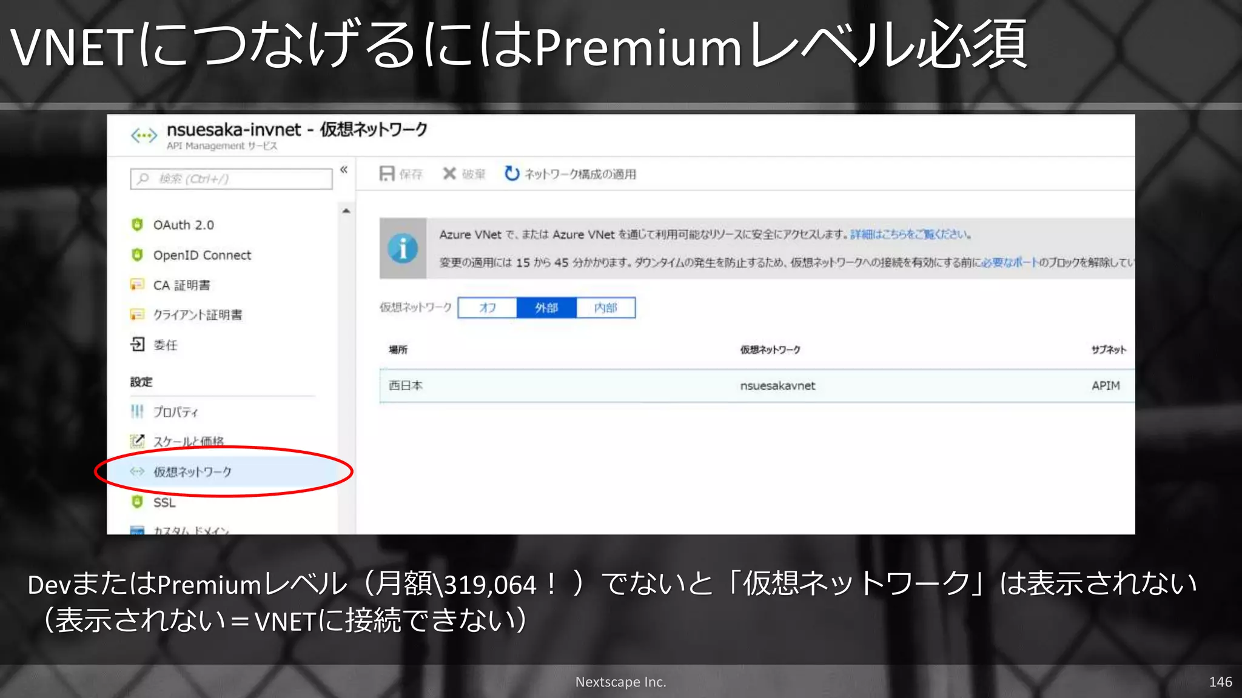1242x698 pixels.
Task: Click the 委任 delegation icon
Action: [x=138, y=345]
